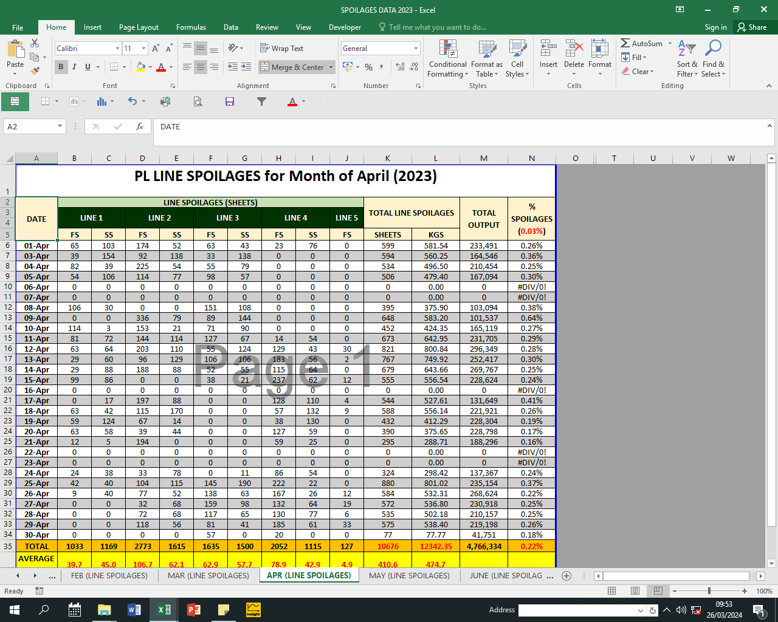This screenshot has height=622, width=778.
Task: Open the Page Layout ribbon tab
Action: (139, 27)
